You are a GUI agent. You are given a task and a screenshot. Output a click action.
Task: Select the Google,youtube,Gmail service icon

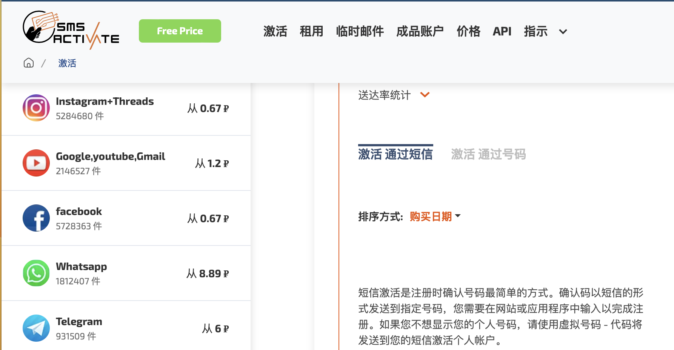36,163
